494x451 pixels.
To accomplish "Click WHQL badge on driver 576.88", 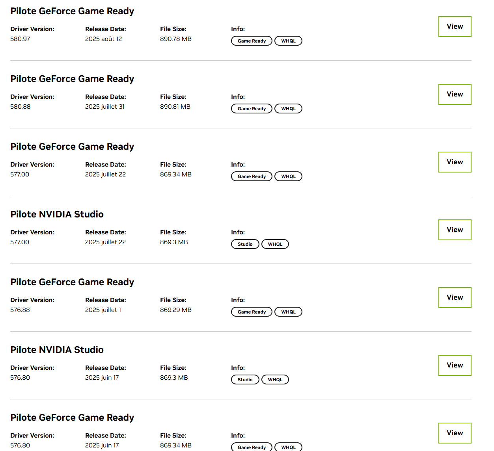I will coord(288,312).
